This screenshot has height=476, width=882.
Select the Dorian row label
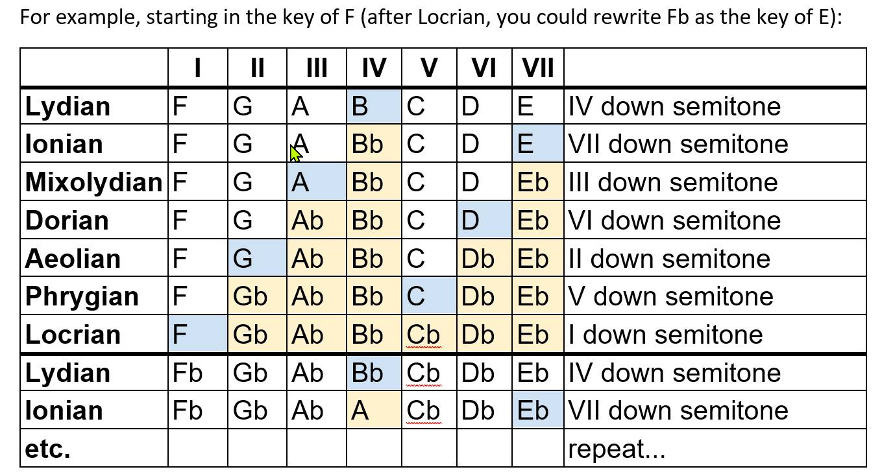pos(67,220)
